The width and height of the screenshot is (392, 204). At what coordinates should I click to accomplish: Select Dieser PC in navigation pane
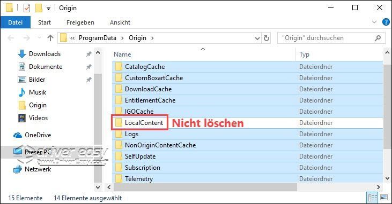click(38, 152)
